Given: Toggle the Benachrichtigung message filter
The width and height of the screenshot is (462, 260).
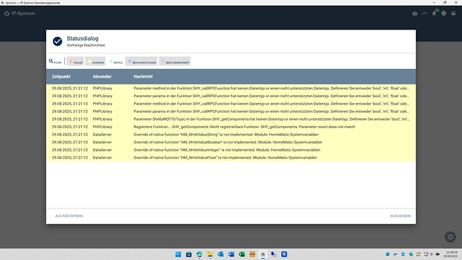Looking at the screenshot, I should point(141,62).
